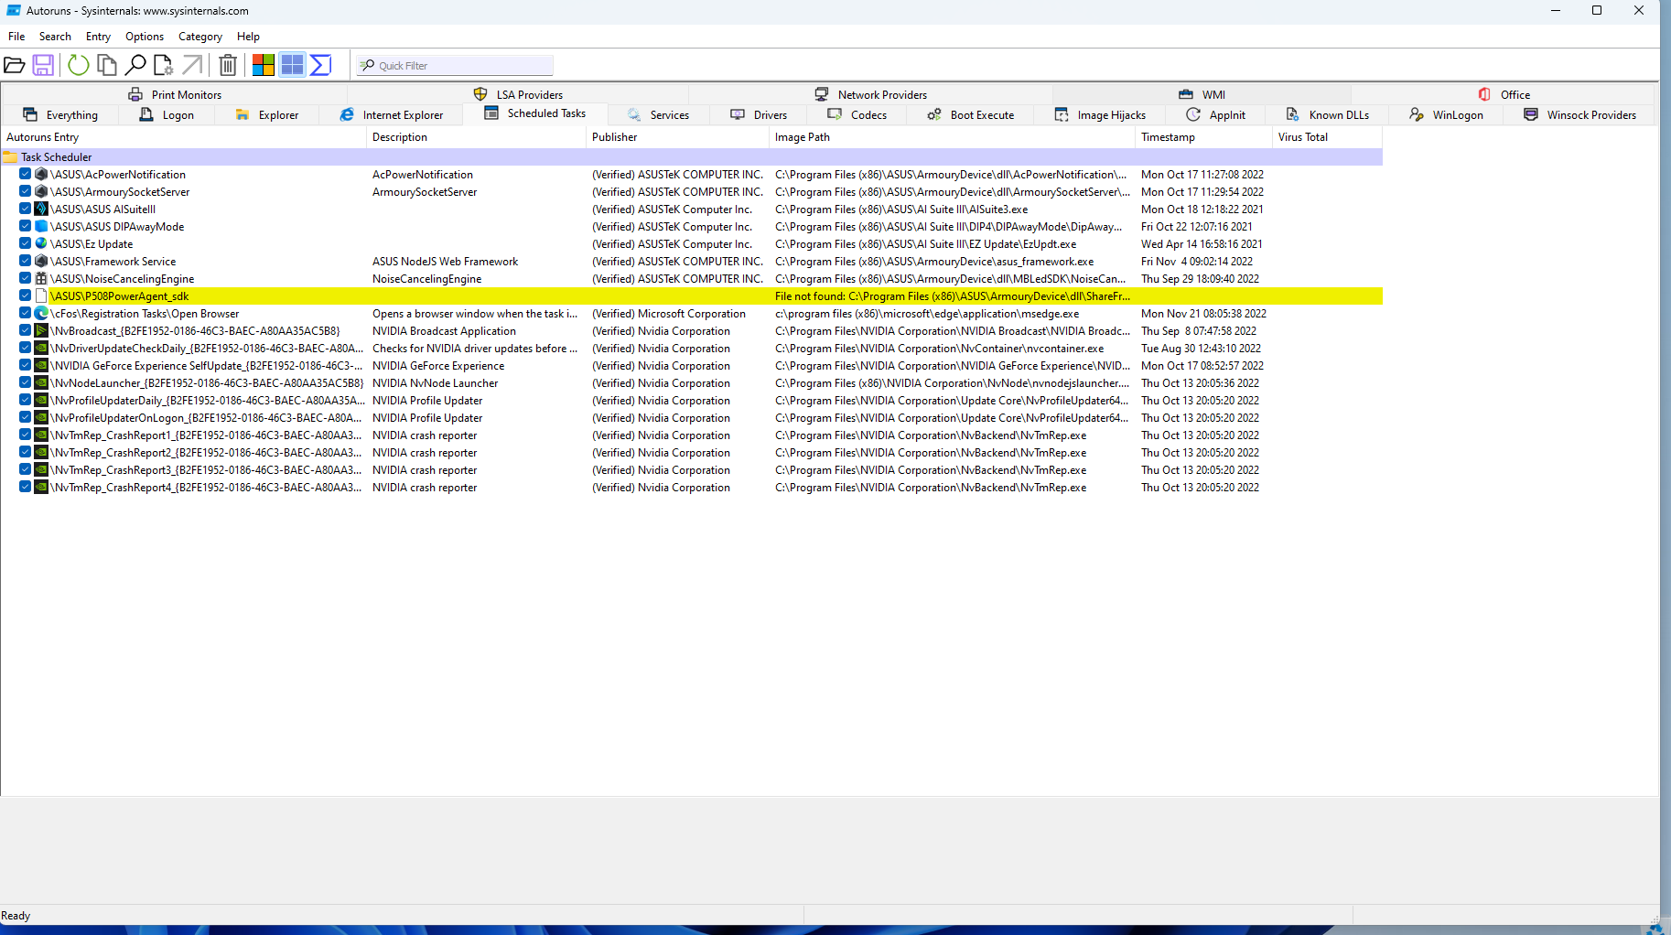The width and height of the screenshot is (1671, 935).
Task: Sort by the Timestamp column header
Action: (1203, 137)
